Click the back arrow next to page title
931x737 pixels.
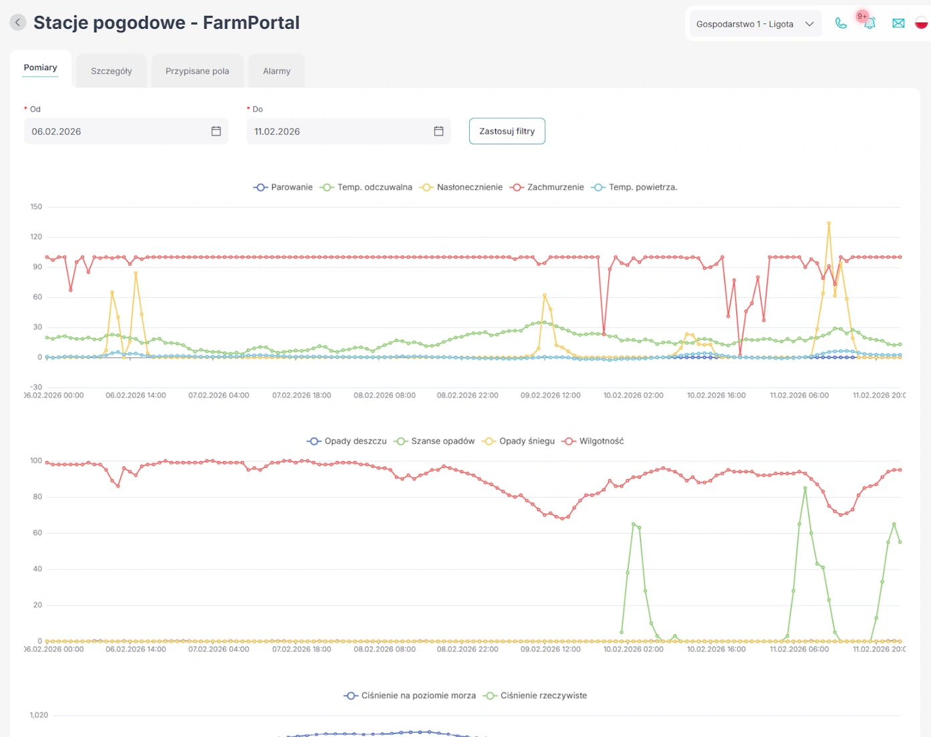pyautogui.click(x=18, y=23)
